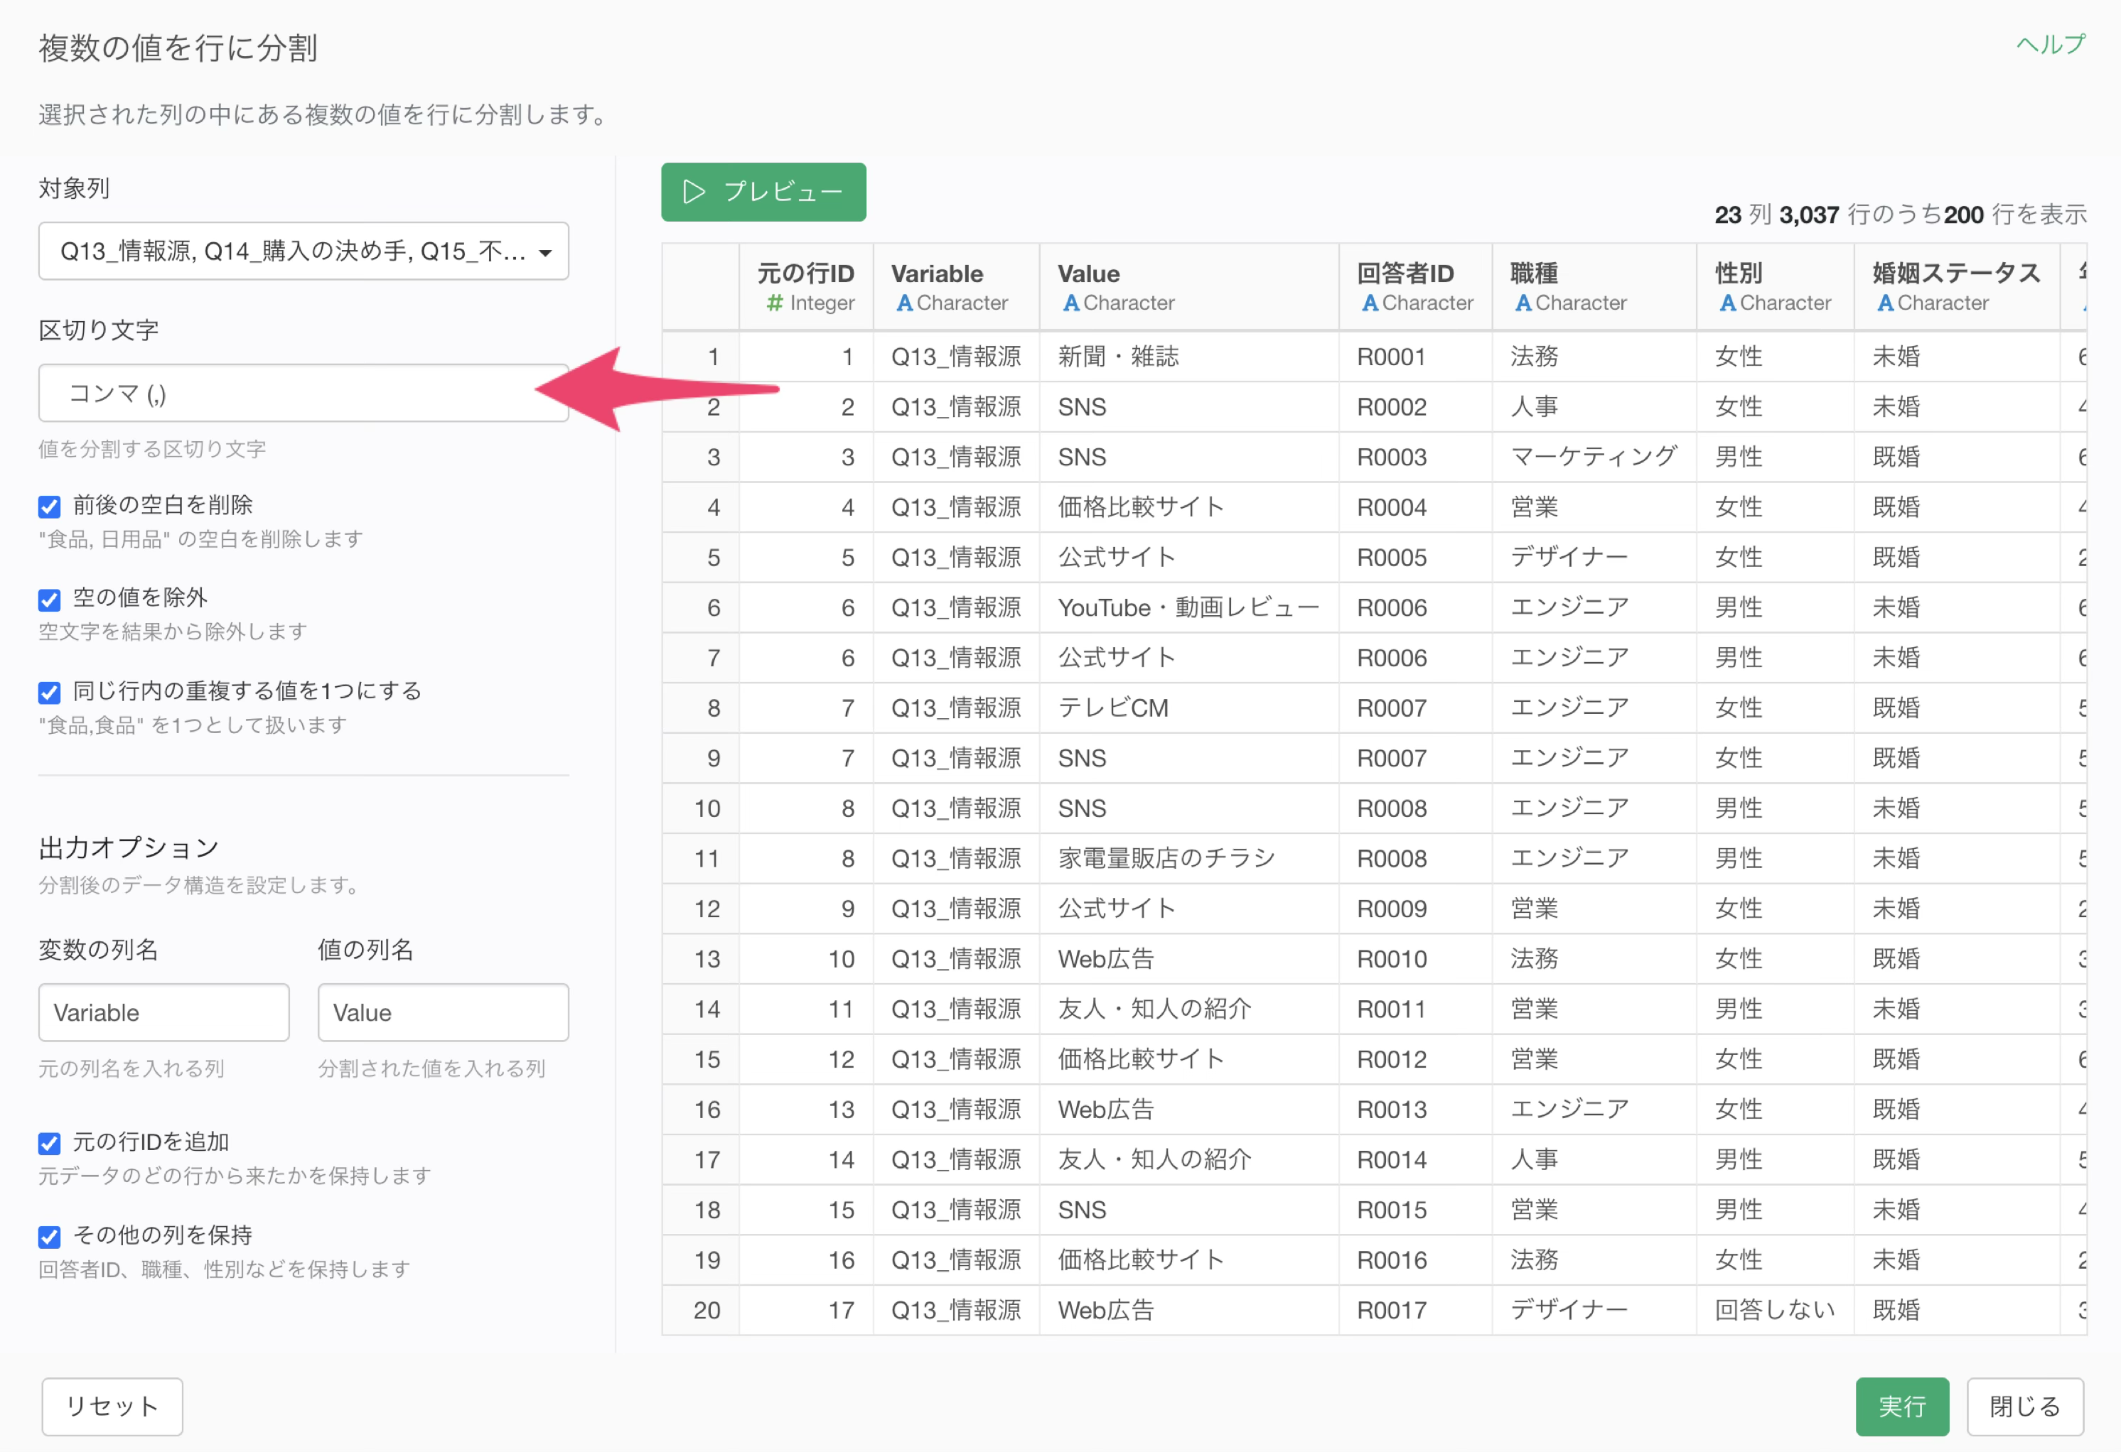This screenshot has width=2121, height=1452.
Task: Click the Character type icon under 婚姻ステータス
Action: point(1884,303)
